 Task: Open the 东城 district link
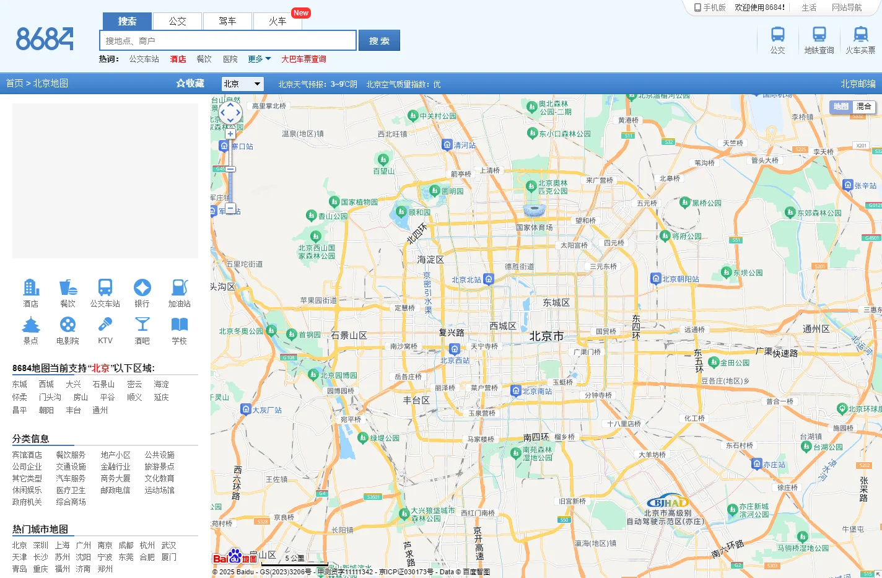pos(20,384)
